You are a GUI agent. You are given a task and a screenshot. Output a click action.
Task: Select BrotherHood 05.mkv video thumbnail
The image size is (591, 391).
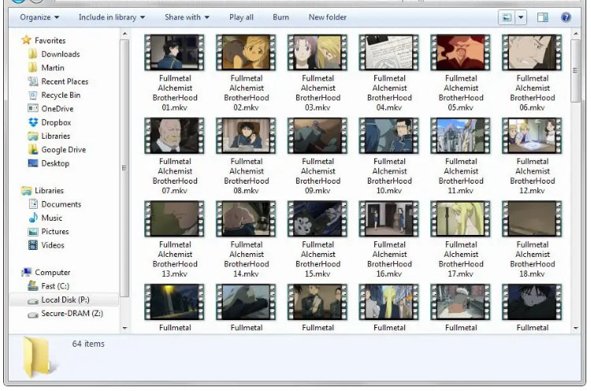pos(461,52)
